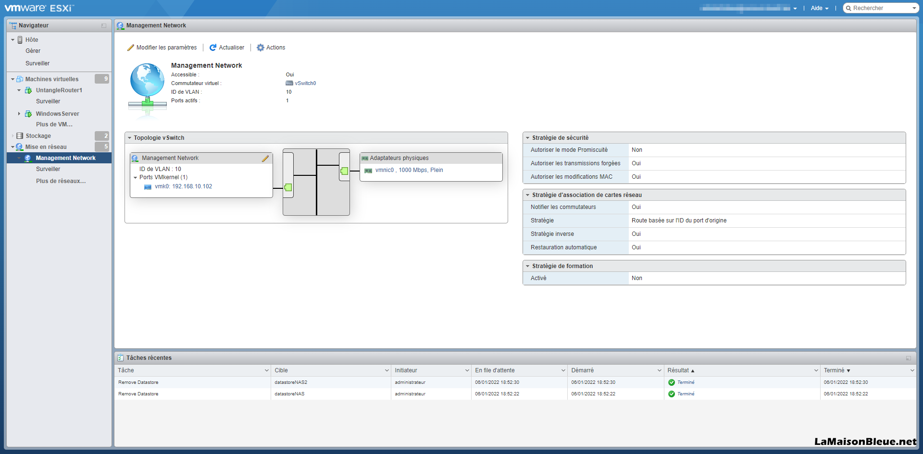This screenshot has width=923, height=454.
Task: Open the Démarré column dropdown
Action: coord(660,370)
